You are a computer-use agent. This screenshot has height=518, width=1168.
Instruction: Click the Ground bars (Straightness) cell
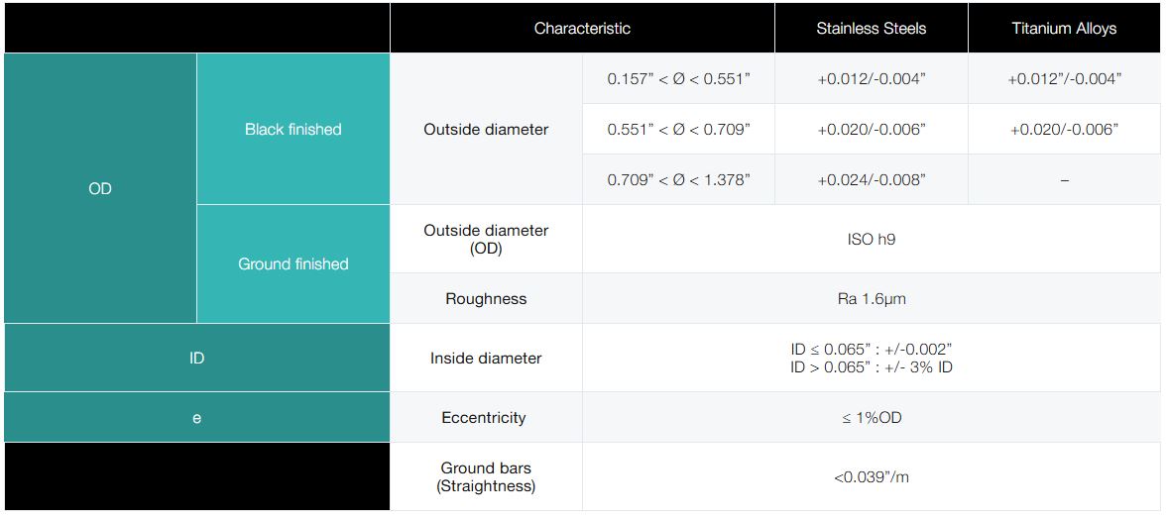pos(486,476)
